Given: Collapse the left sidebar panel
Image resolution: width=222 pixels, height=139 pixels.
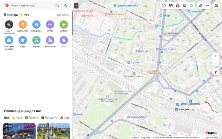Looking at the screenshot, I should 76,6.
